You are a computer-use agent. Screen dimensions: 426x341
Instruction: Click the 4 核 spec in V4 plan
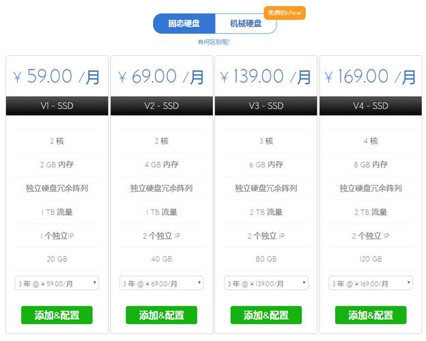coord(371,141)
